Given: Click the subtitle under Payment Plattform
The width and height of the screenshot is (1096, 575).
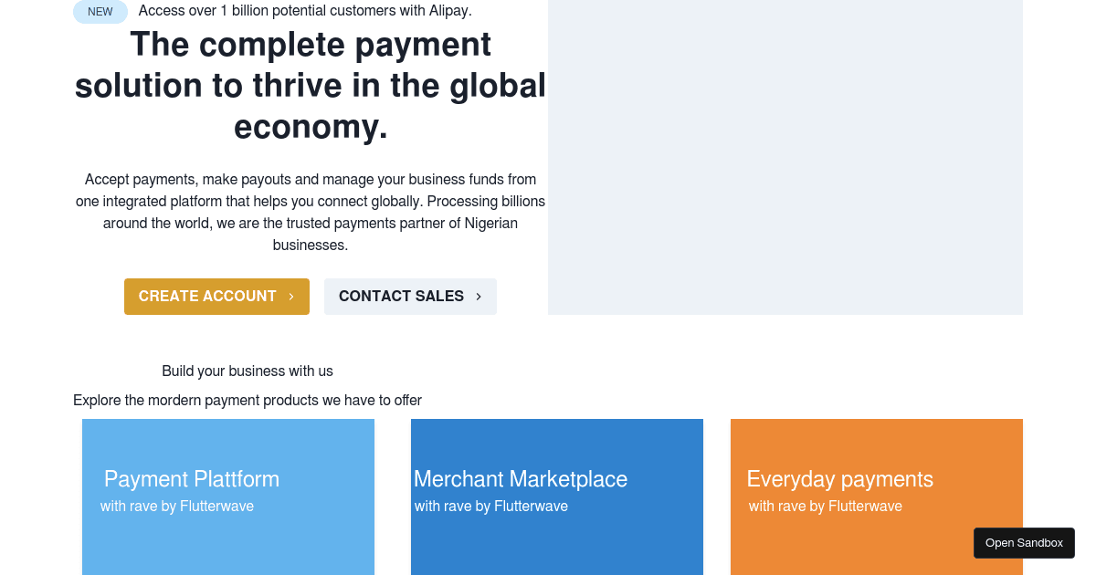Looking at the screenshot, I should pos(177,506).
